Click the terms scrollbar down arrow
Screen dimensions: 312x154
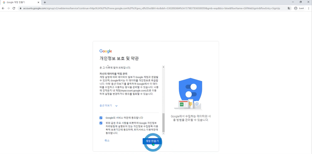tap(163, 133)
